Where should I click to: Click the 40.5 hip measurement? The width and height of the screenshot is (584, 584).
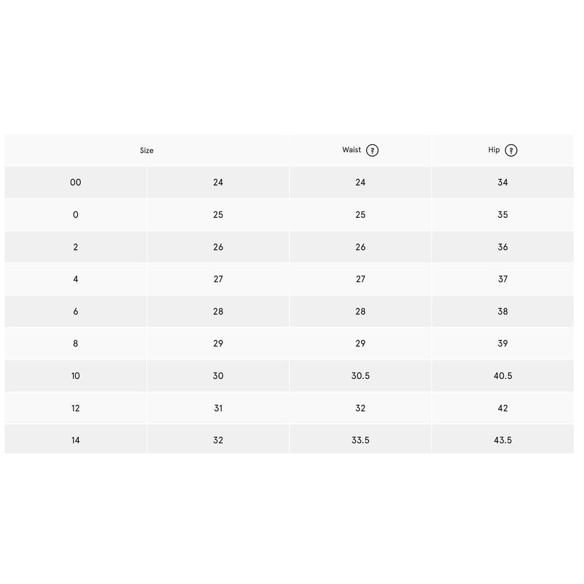click(503, 376)
